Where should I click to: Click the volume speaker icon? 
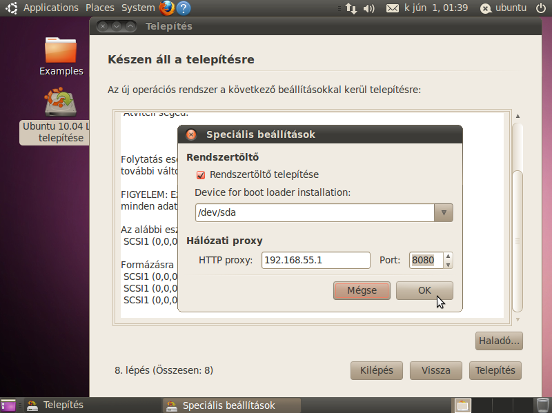(x=368, y=8)
